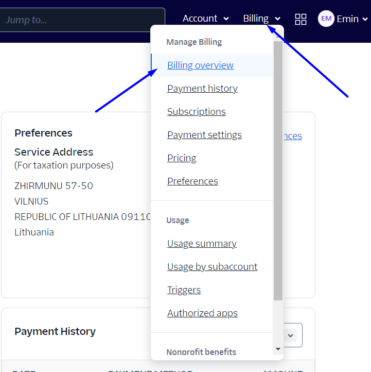Select Billing overview menu item
Viewport: 371px width, 372px height.
[x=200, y=65]
